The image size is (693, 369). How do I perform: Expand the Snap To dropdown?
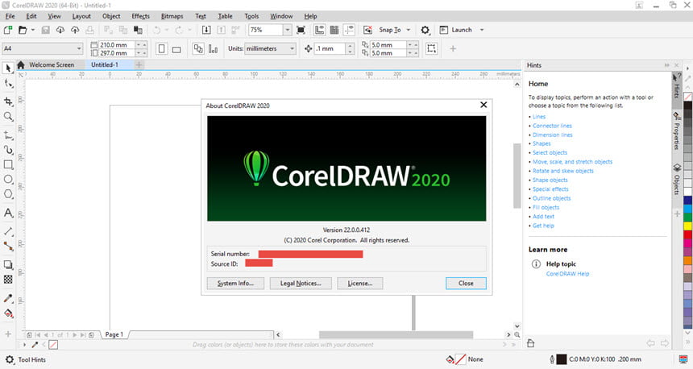tap(409, 30)
